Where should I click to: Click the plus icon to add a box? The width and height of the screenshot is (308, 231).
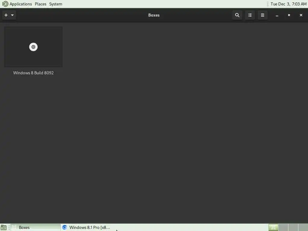[6, 15]
